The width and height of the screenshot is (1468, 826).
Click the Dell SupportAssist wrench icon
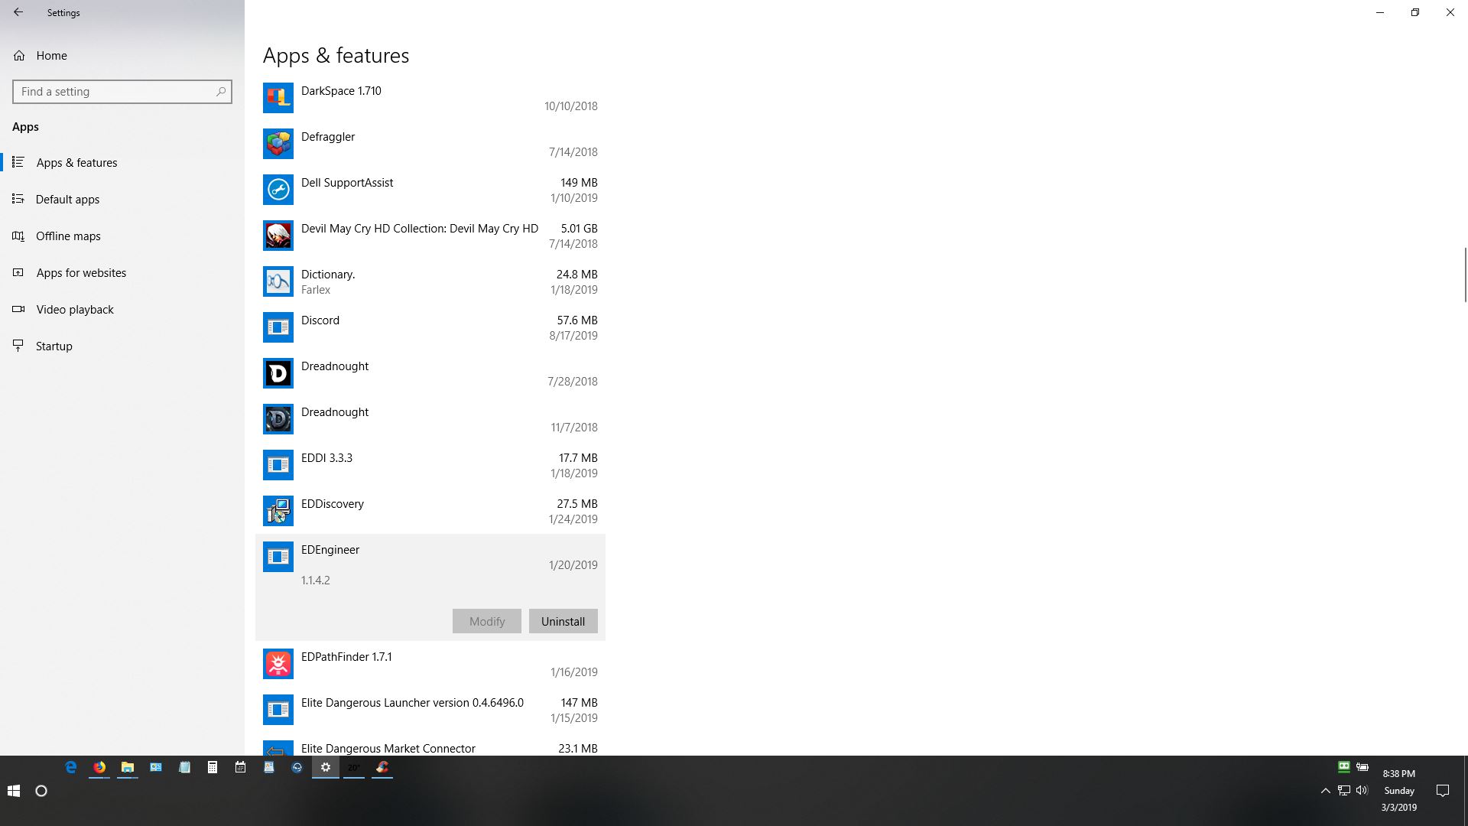coord(278,190)
